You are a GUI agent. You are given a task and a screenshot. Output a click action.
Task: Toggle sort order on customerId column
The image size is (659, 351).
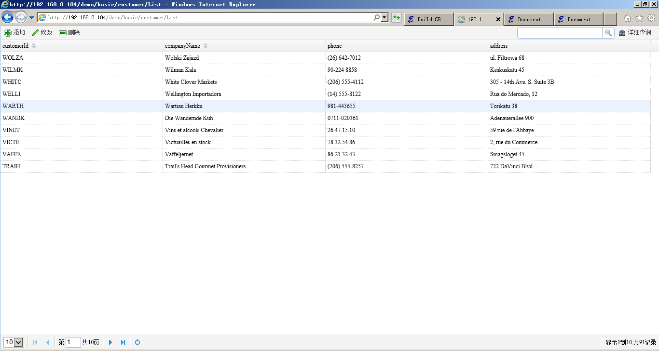[x=34, y=45]
